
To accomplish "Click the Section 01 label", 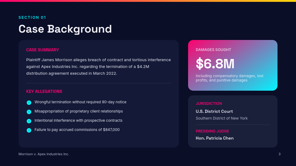I will 32,18.
